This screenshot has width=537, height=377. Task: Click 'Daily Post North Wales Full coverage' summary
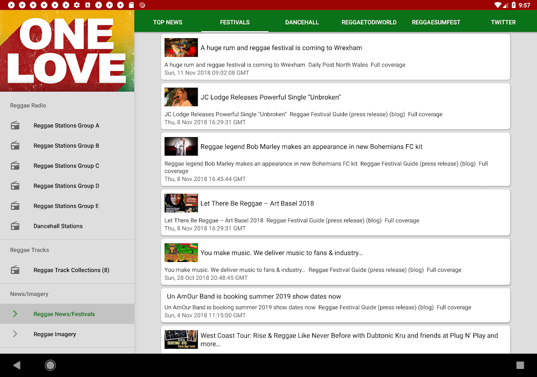[x=357, y=65]
